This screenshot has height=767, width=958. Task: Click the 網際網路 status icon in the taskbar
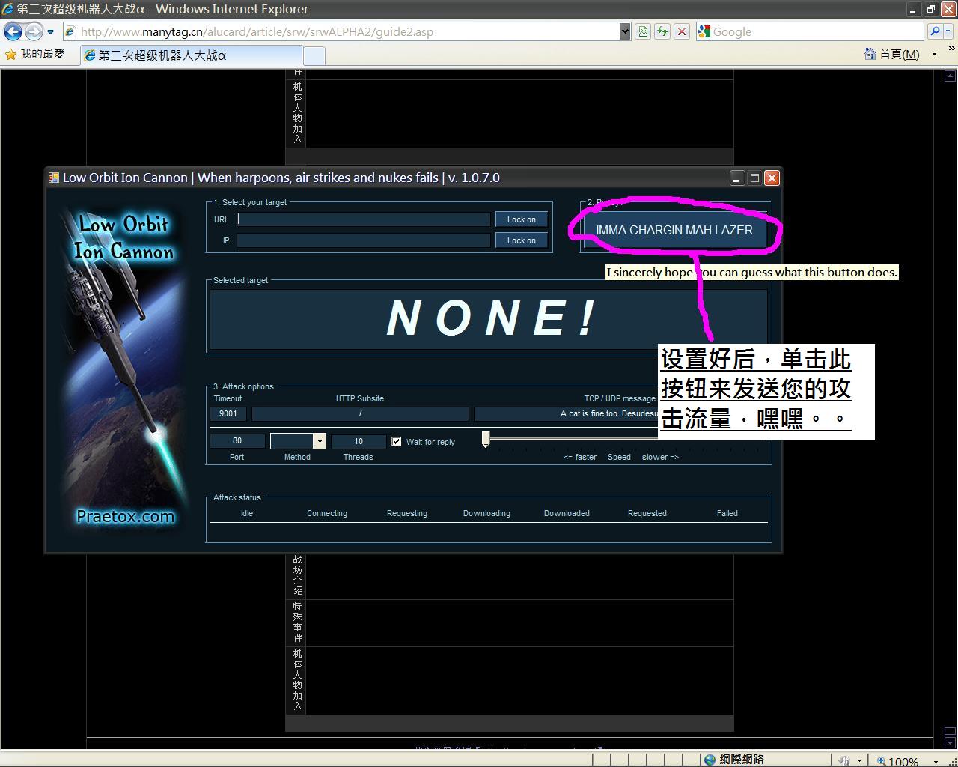tap(708, 758)
